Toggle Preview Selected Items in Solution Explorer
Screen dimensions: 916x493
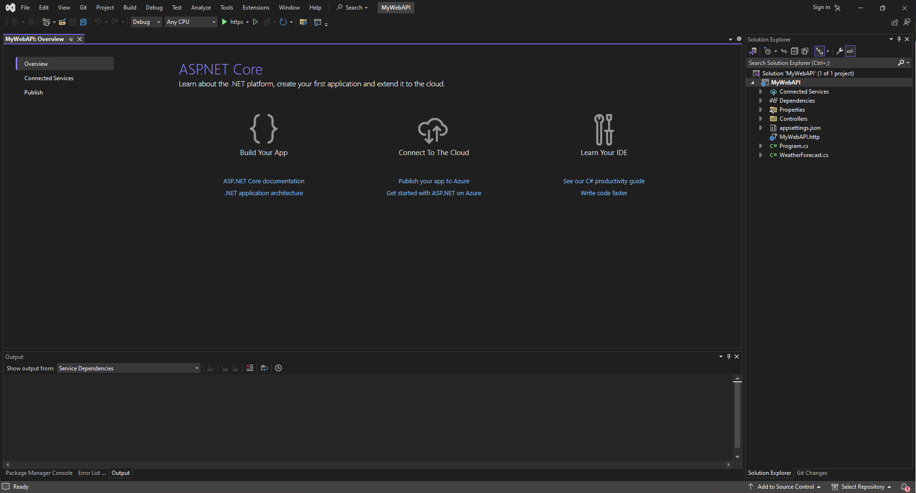pyautogui.click(x=850, y=51)
